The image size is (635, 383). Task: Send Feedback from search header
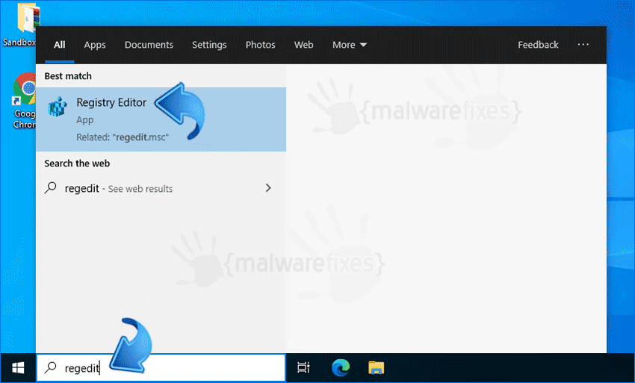click(538, 45)
